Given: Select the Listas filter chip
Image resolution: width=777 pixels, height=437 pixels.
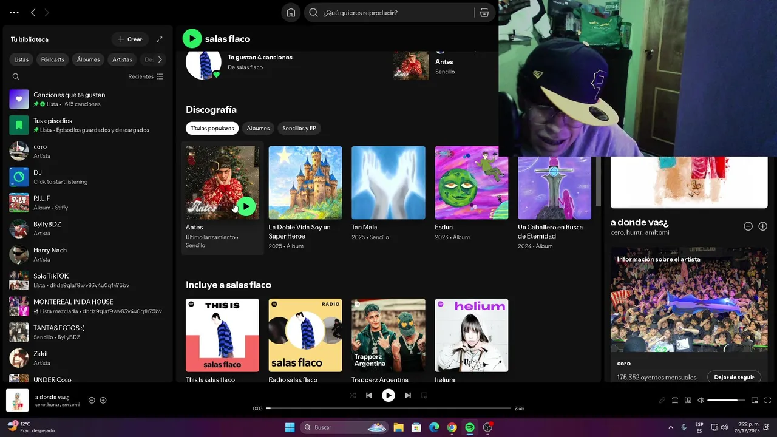Looking at the screenshot, I should click(x=21, y=59).
